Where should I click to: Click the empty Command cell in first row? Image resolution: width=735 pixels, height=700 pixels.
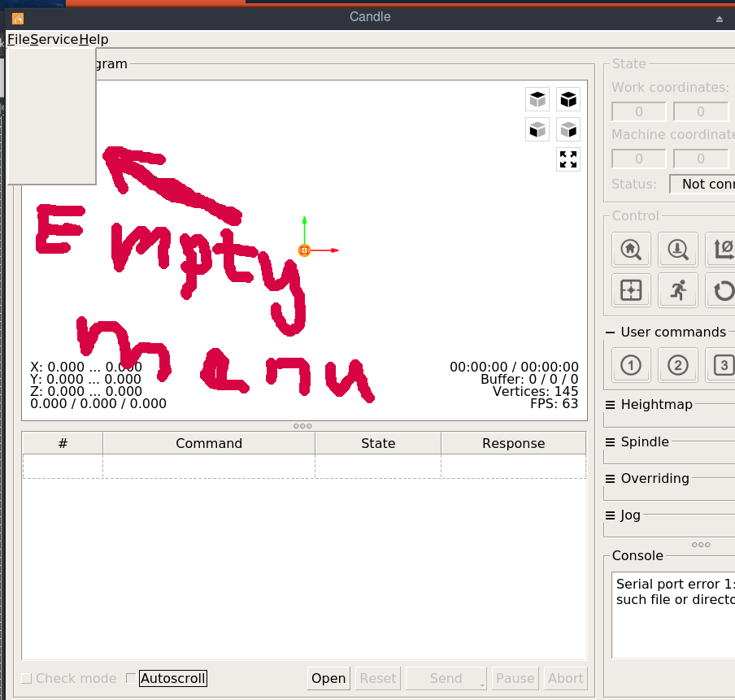[x=209, y=467]
